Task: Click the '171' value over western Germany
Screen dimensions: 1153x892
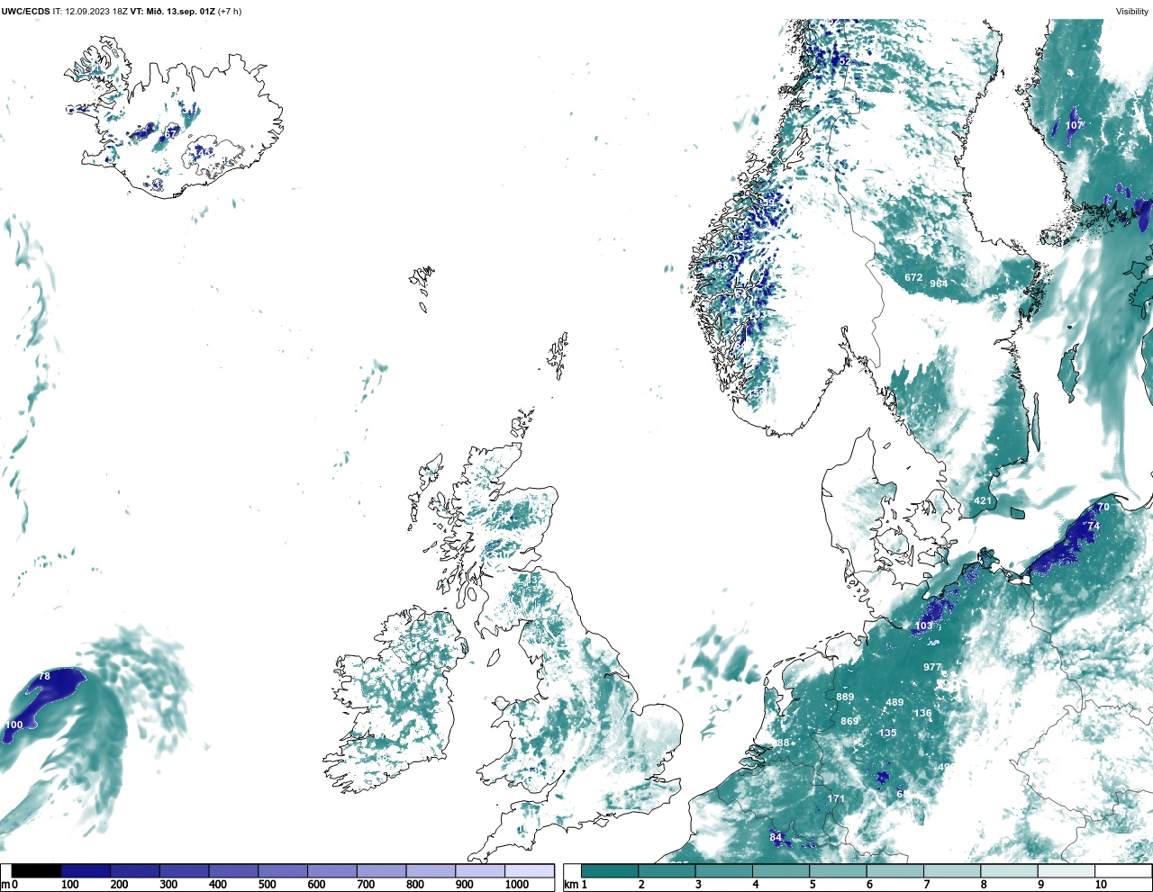Action: click(837, 798)
